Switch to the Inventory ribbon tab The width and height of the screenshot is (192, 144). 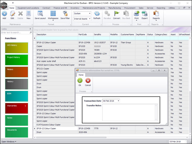tap(75, 8)
